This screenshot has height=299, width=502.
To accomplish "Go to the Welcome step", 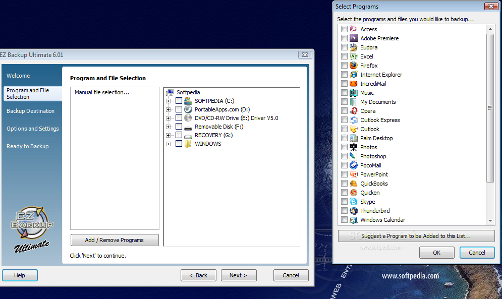I will (x=18, y=76).
